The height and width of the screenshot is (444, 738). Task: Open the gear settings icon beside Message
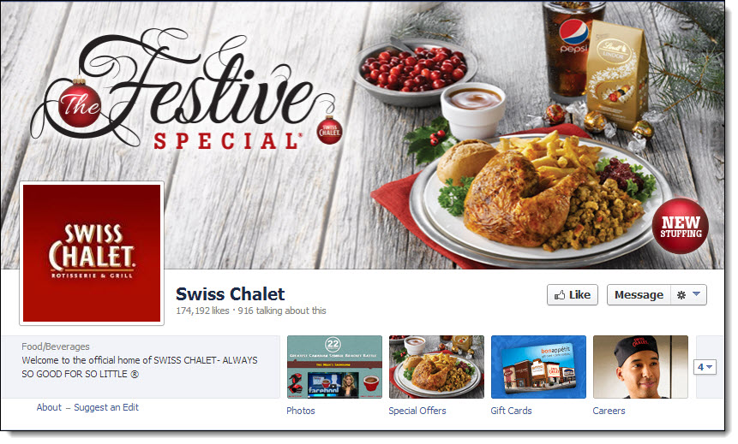click(x=681, y=295)
